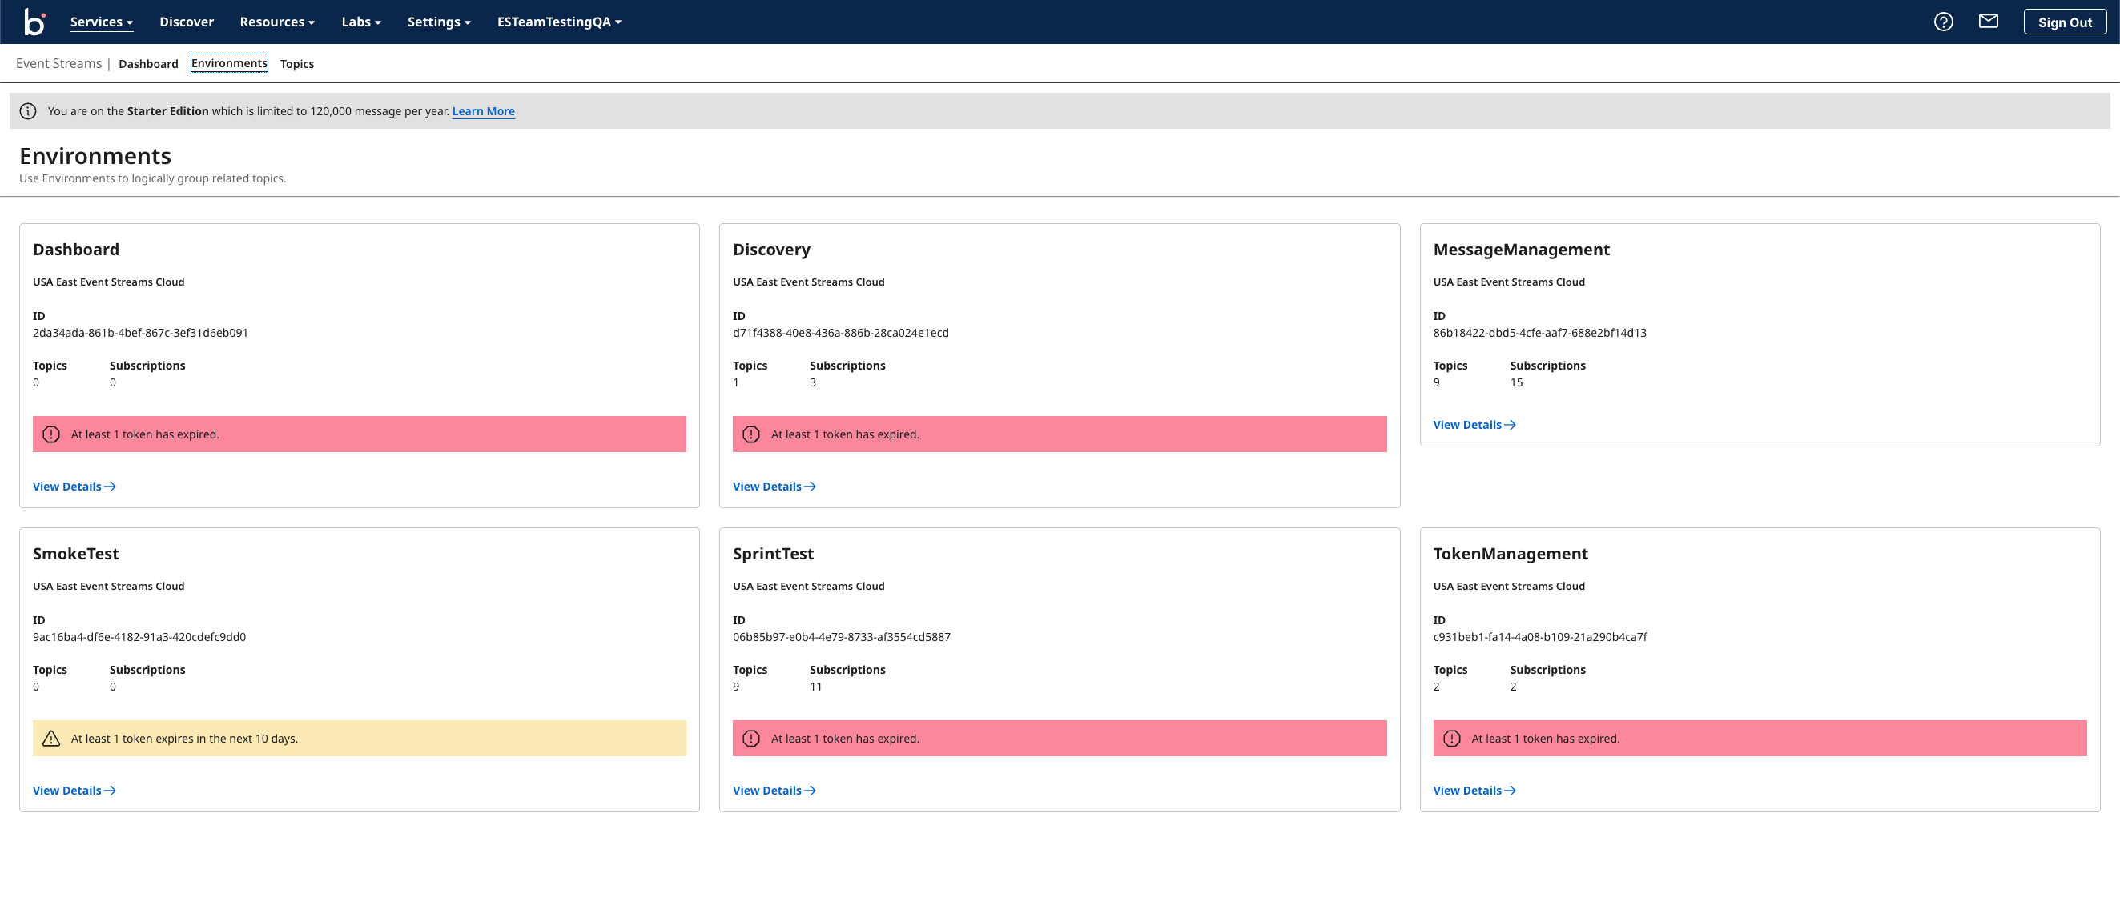2120x913 pixels.
Task: Switch to the Dashboard tab
Action: [x=148, y=64]
